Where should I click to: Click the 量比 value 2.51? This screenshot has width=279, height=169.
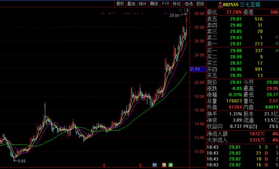(274, 101)
